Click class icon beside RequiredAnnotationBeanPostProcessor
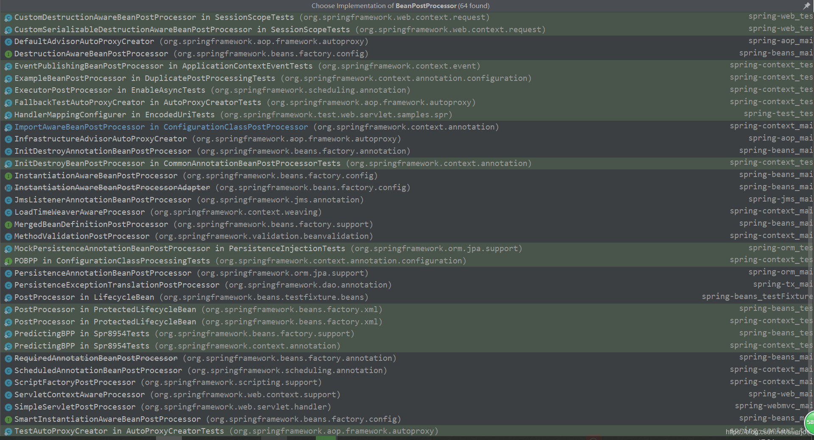This screenshot has width=814, height=440. click(x=8, y=359)
